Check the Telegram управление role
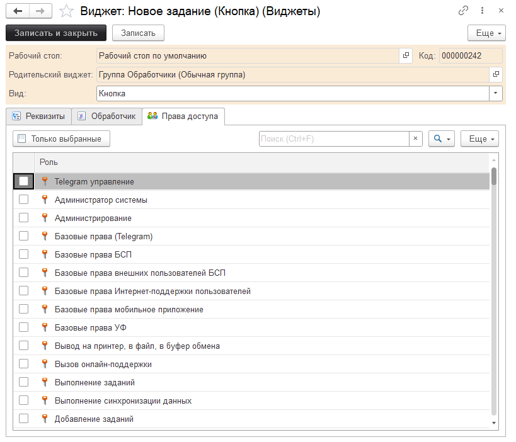 [x=23, y=181]
